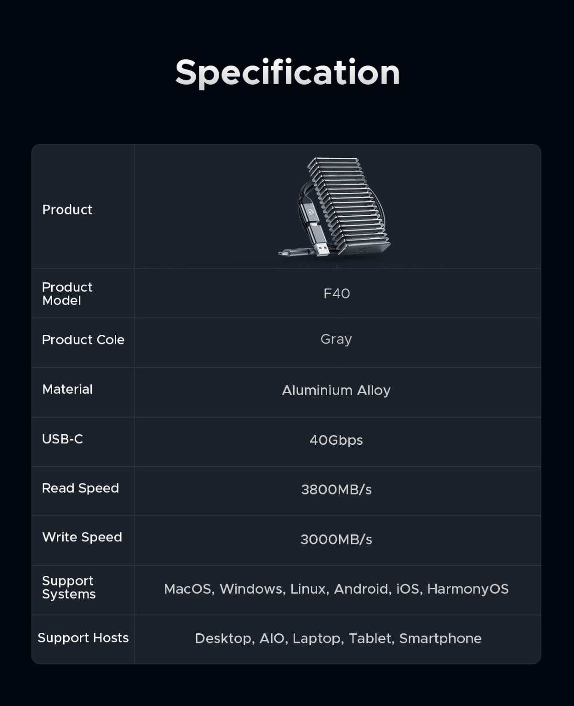Viewport: 574px width, 706px height.
Task: Select the 3000MB/s write speed value
Action: 336,540
